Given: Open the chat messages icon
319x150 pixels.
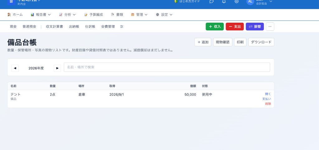Looking at the screenshot, I should 212,2.
